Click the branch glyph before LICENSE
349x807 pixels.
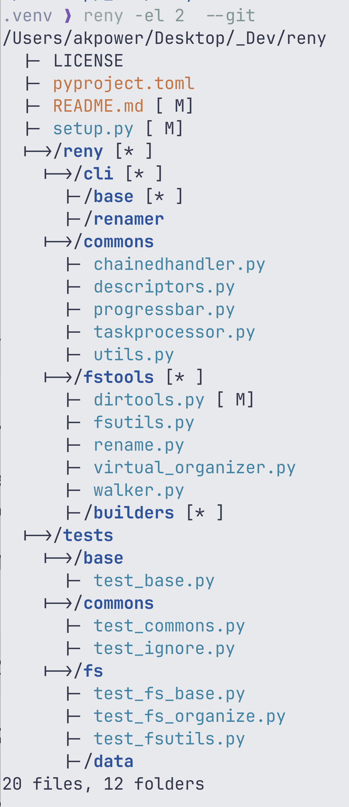click(x=33, y=61)
